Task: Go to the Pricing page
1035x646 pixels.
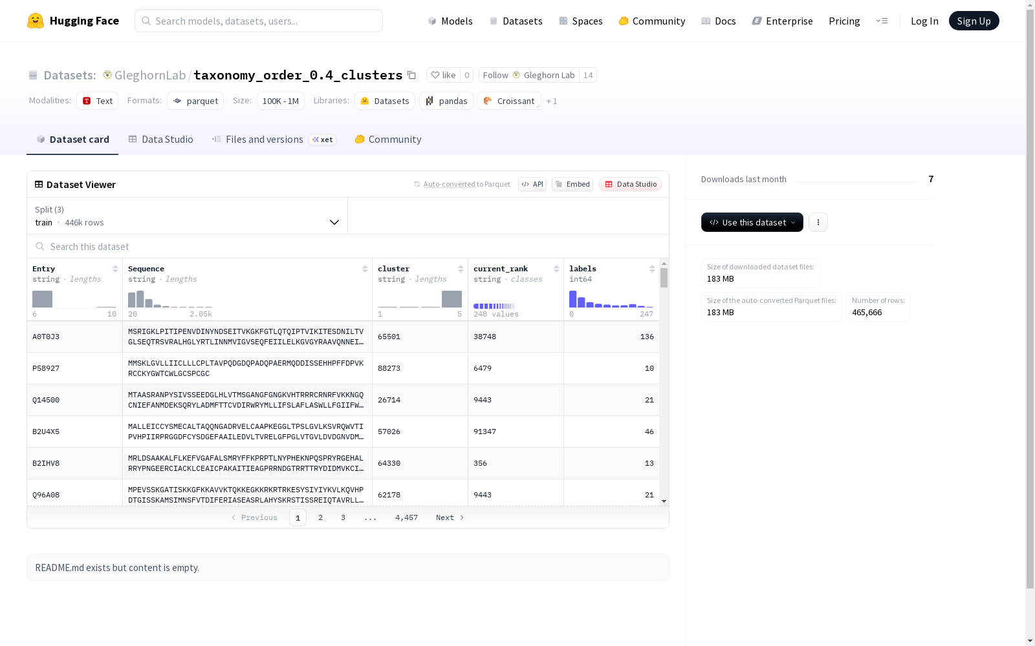Action: 844,21
